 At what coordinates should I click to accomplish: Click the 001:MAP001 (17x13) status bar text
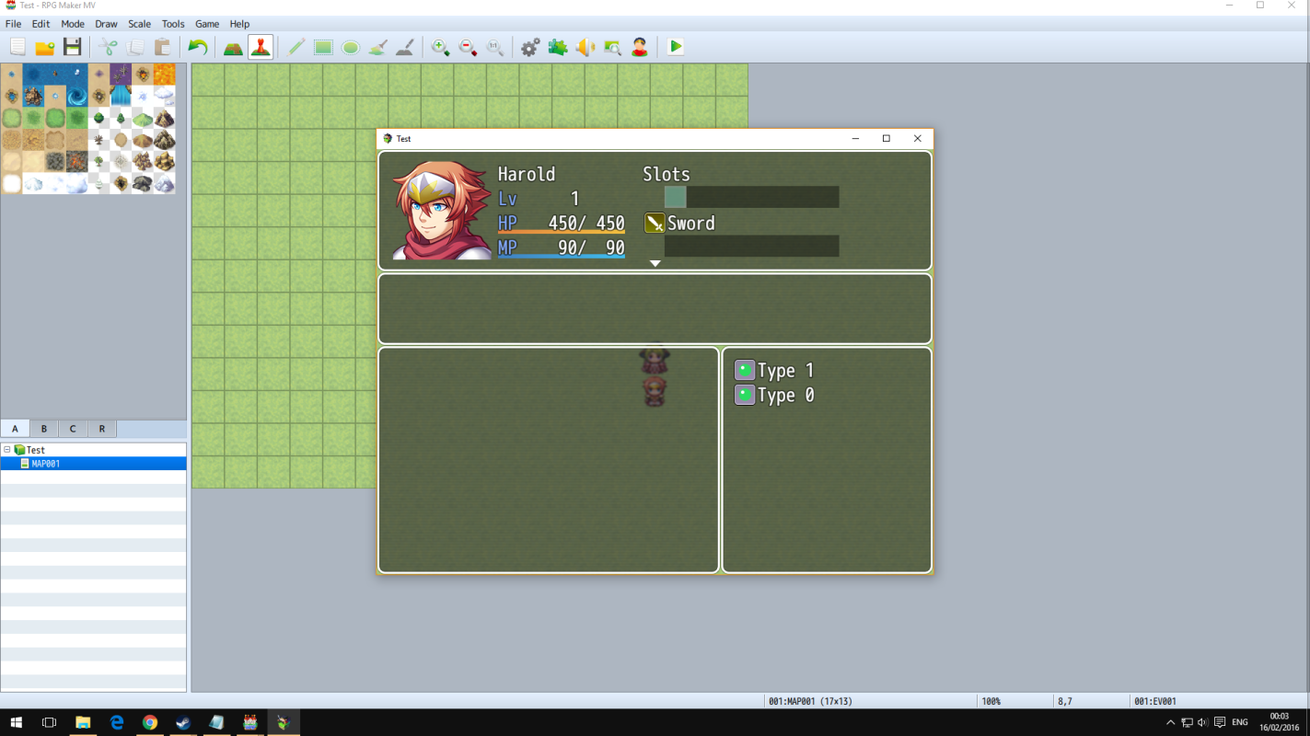(x=810, y=701)
